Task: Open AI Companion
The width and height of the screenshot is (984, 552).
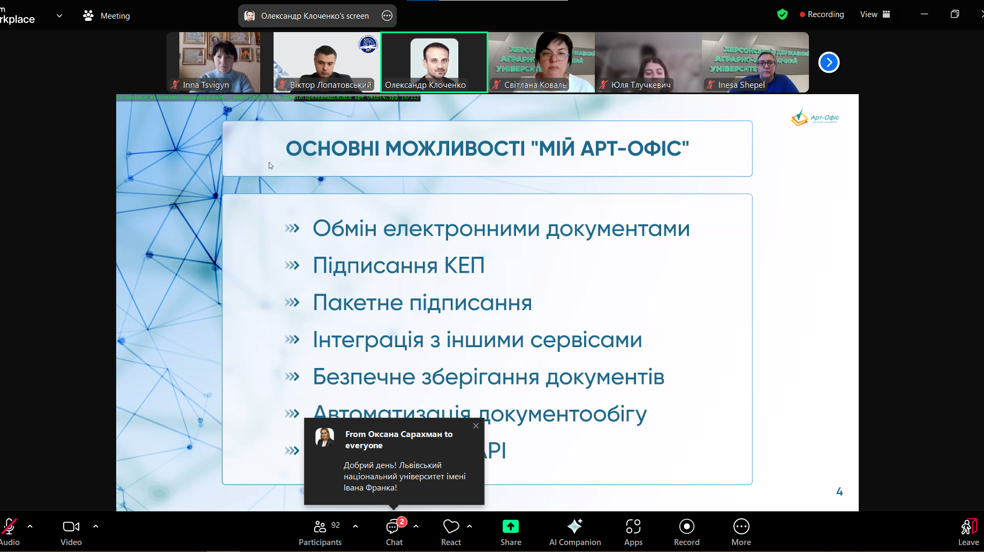Action: click(574, 533)
